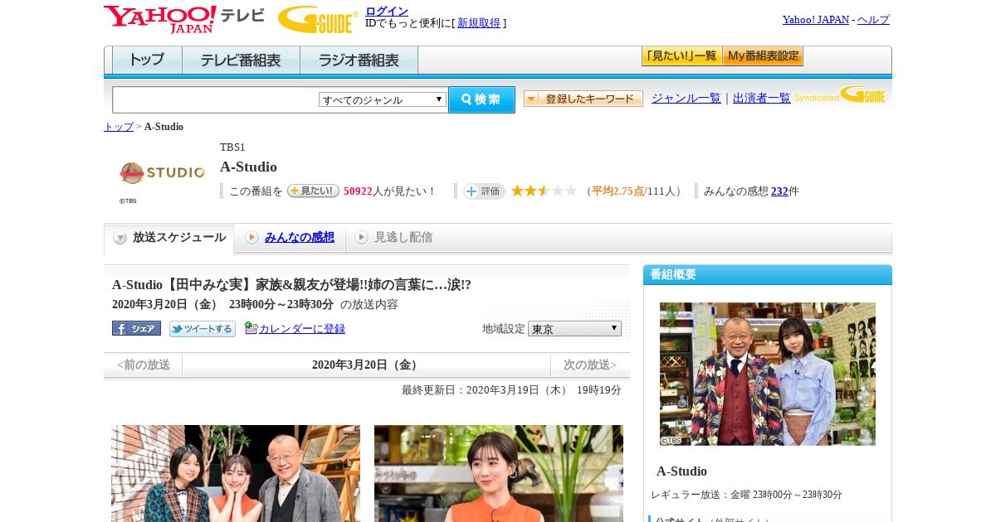Open the right photo of woman in orange
Screen dimensions: 996x522
(x=499, y=473)
